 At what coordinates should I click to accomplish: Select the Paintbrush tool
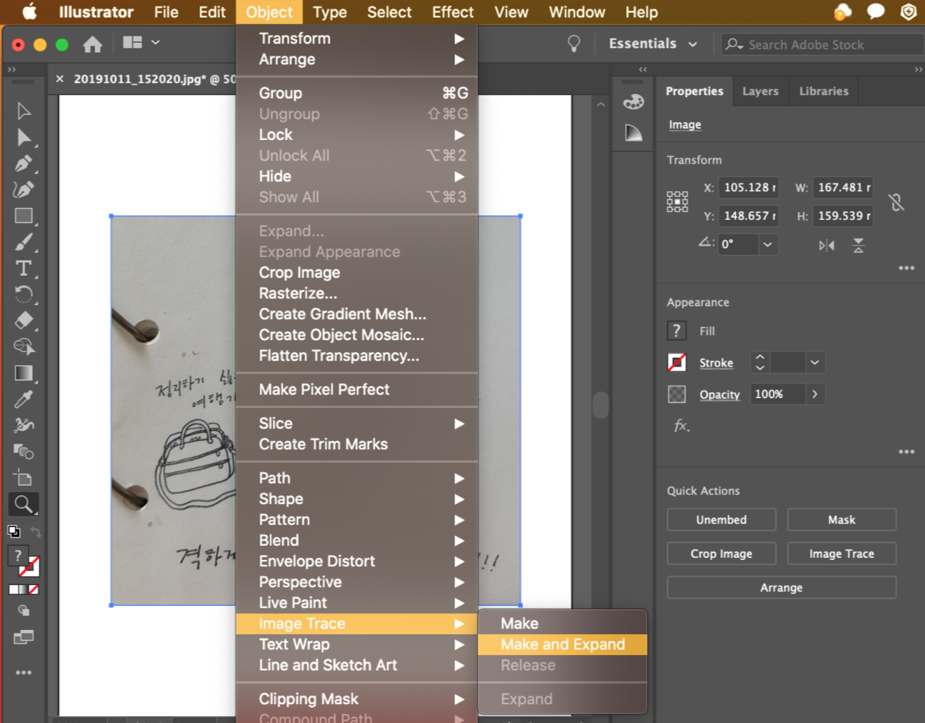[x=23, y=242]
